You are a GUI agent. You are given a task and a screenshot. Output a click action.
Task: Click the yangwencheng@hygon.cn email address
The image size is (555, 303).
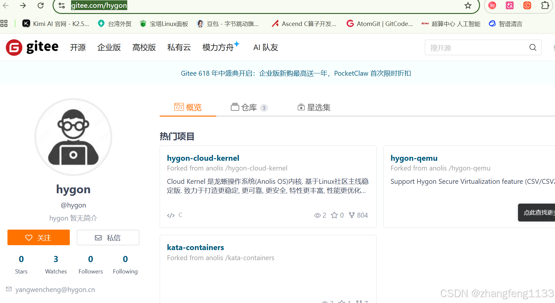coord(55,289)
